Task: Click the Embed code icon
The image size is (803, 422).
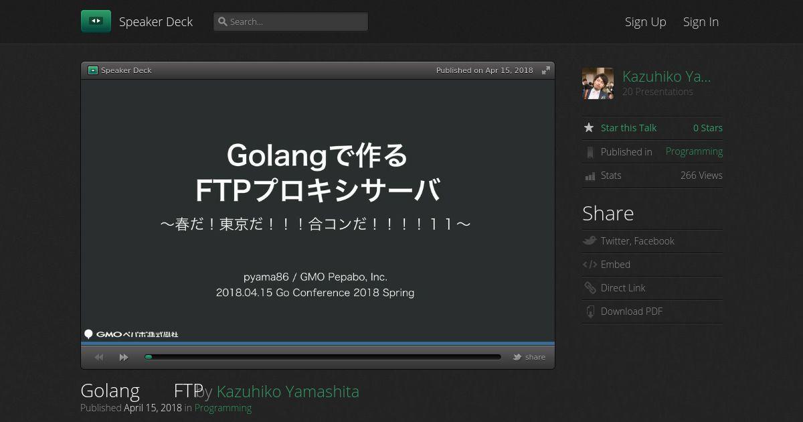Action: pyautogui.click(x=590, y=265)
